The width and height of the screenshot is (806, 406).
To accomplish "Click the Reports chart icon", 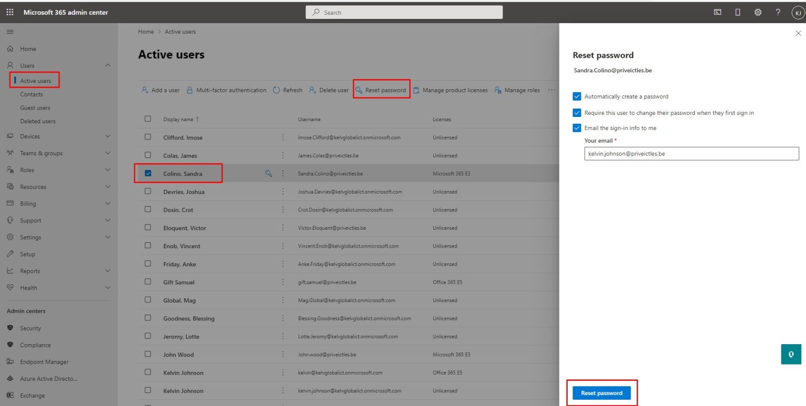I will point(10,271).
